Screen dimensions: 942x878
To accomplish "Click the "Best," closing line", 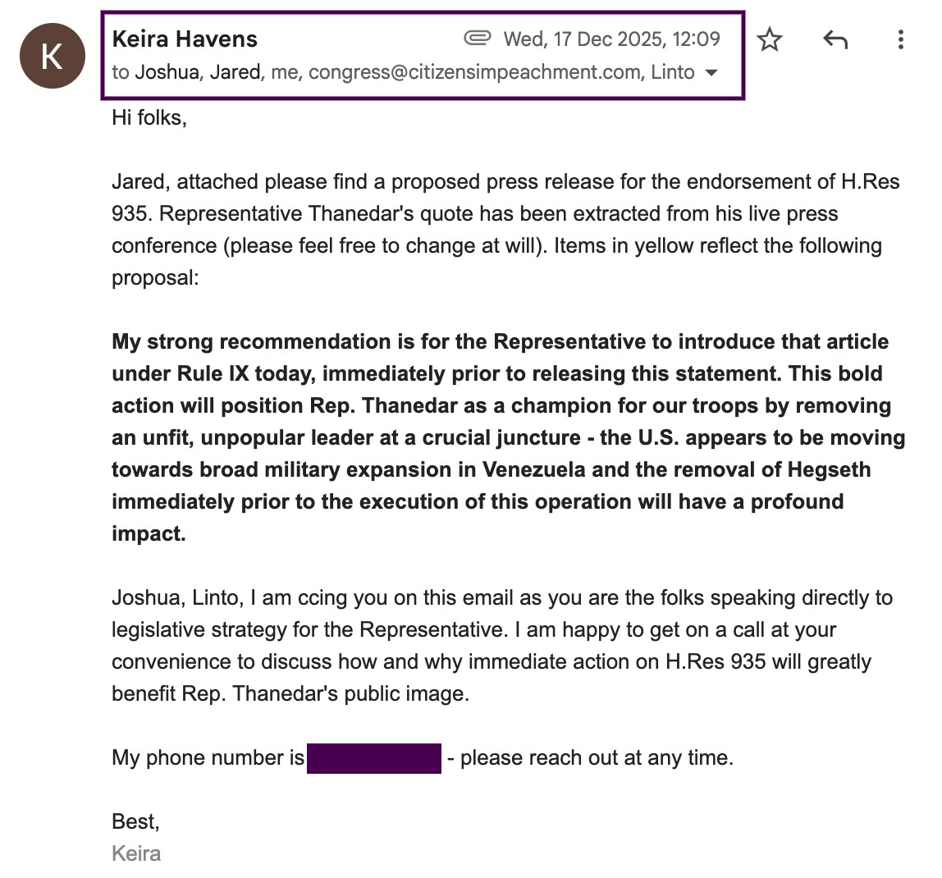I will coord(135,821).
